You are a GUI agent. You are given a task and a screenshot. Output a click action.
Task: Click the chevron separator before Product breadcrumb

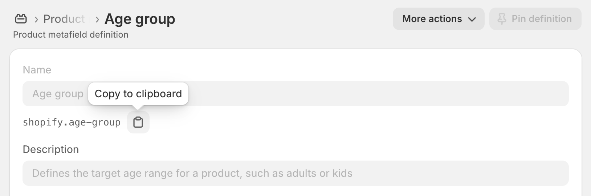coord(36,19)
